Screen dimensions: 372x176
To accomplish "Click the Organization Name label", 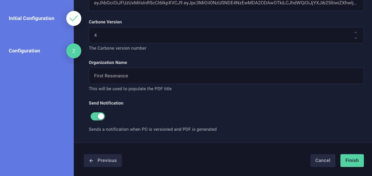I will coord(108,62).
